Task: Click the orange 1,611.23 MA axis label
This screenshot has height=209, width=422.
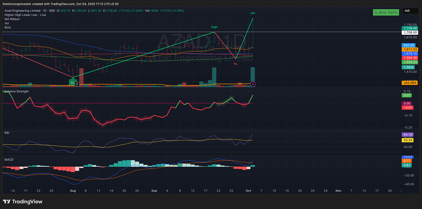Action: click(x=410, y=49)
